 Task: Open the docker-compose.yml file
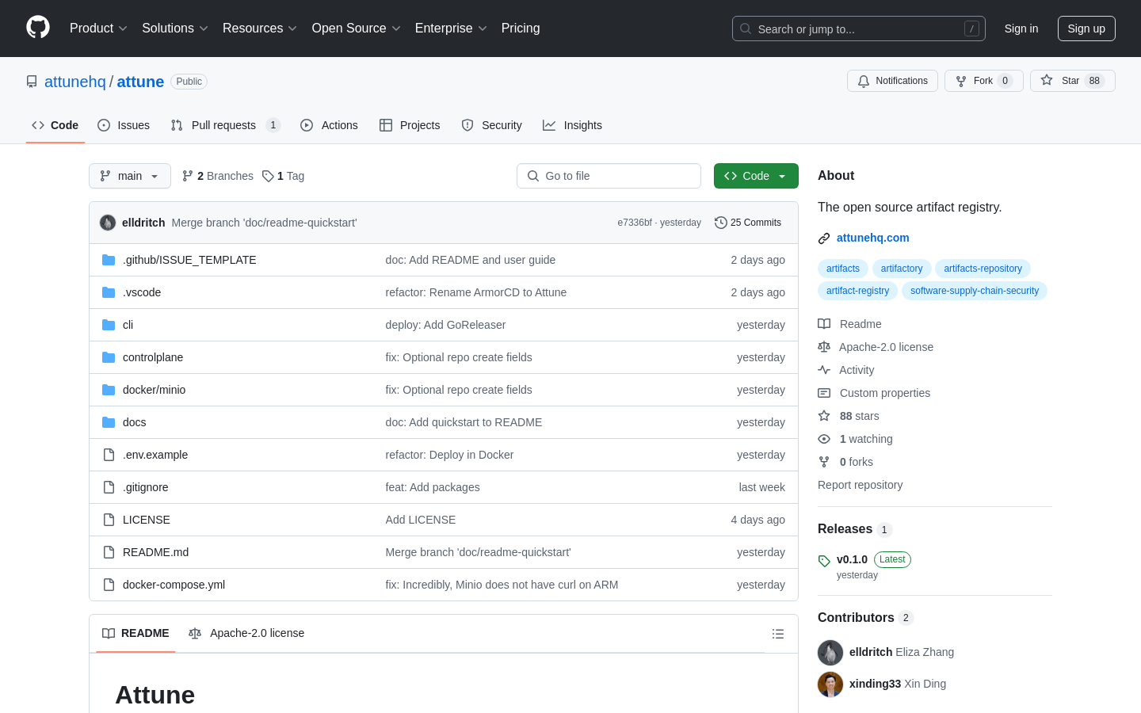174,585
